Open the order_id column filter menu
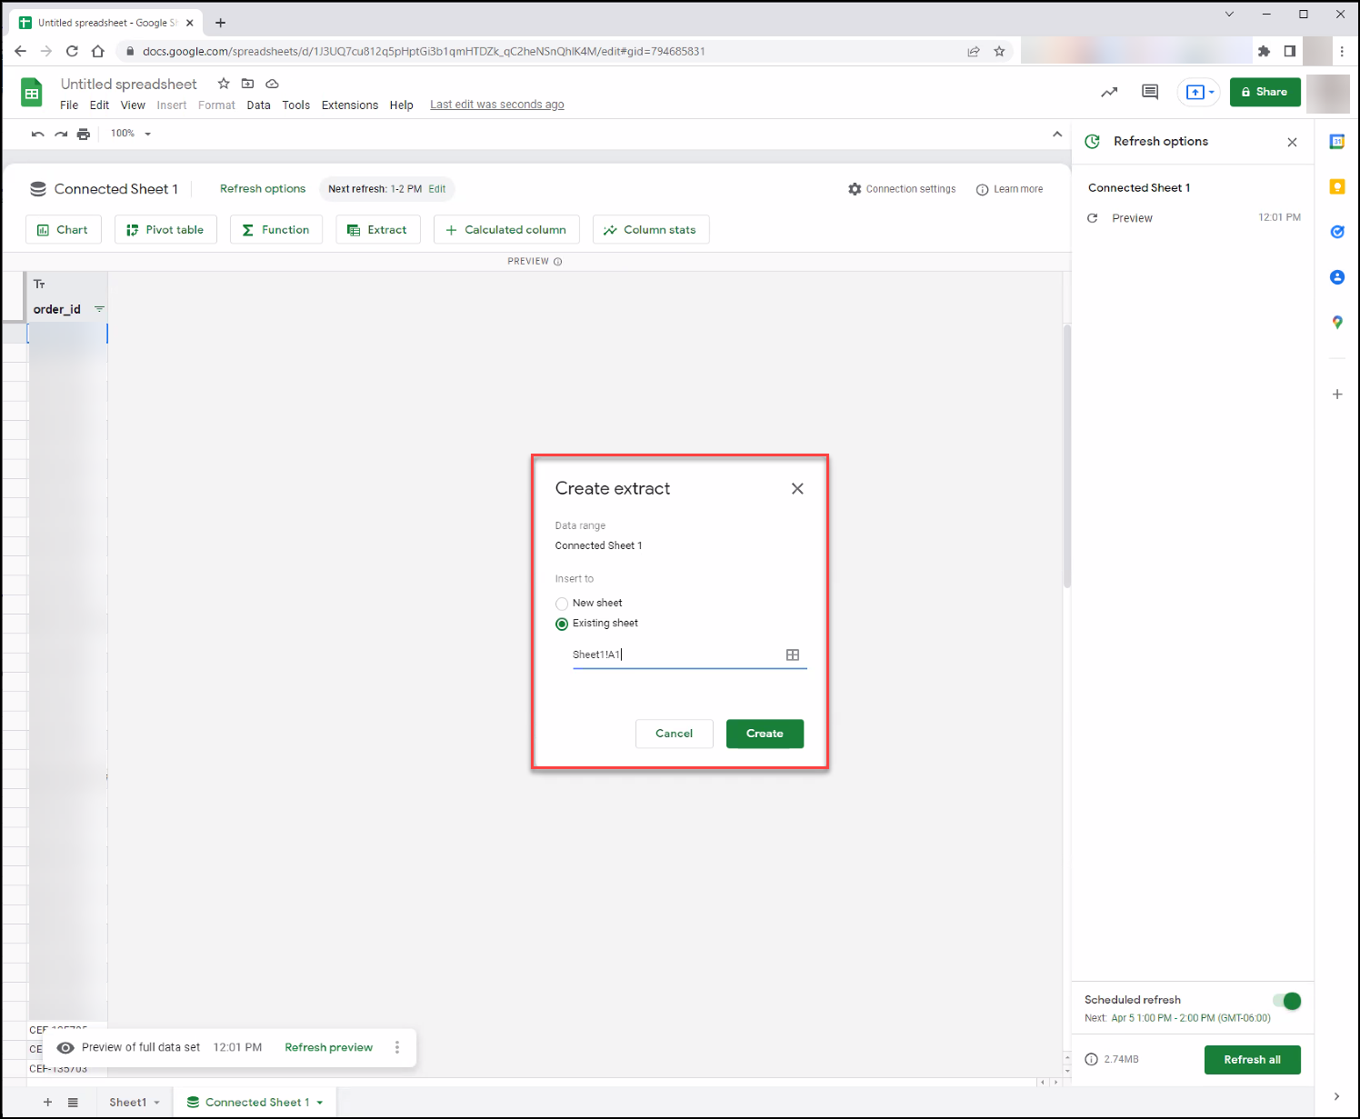Viewport: 1360px width, 1119px height. click(99, 309)
